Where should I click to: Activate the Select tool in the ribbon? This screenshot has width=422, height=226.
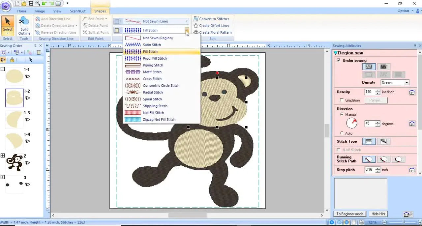click(8, 25)
